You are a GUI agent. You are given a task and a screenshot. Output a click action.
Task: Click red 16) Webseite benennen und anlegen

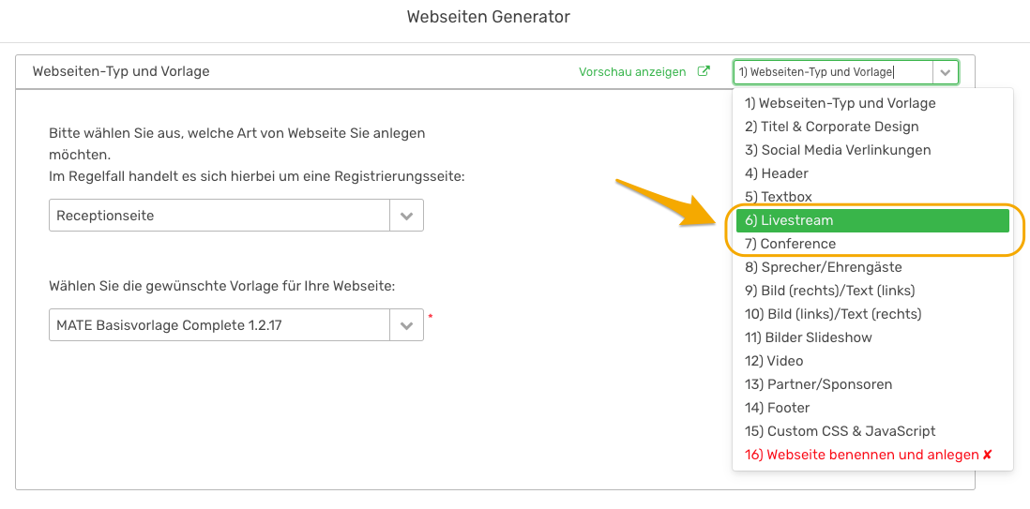point(872,455)
